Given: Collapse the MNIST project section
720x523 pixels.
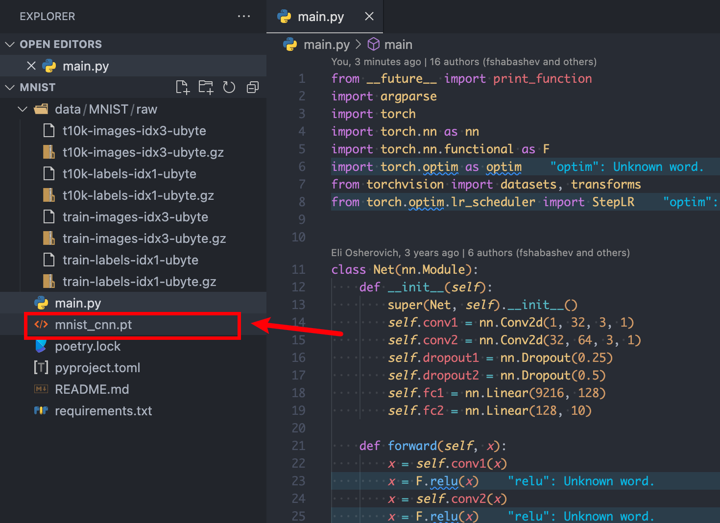Looking at the screenshot, I should point(10,88).
